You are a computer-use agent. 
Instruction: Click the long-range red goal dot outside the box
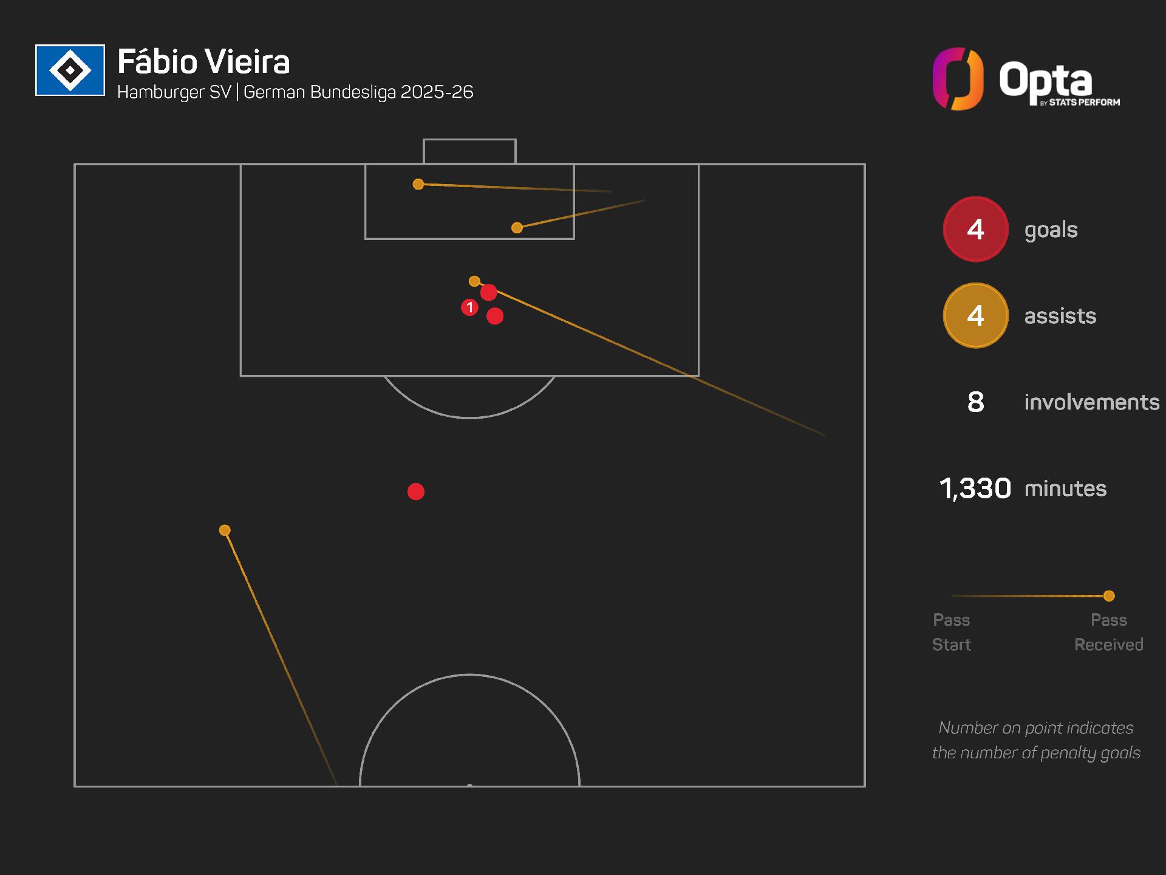[416, 492]
